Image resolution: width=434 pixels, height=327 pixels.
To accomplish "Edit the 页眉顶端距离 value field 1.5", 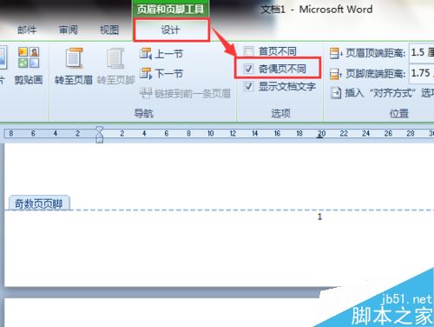I will tap(422, 53).
